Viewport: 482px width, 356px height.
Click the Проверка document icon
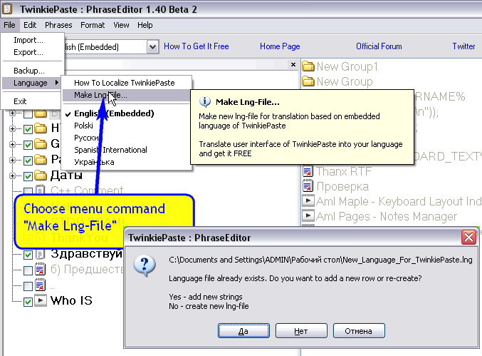pyautogui.click(x=308, y=186)
